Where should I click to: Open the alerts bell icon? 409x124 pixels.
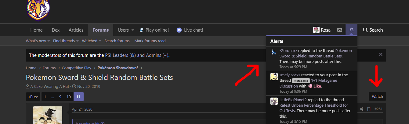(351, 30)
